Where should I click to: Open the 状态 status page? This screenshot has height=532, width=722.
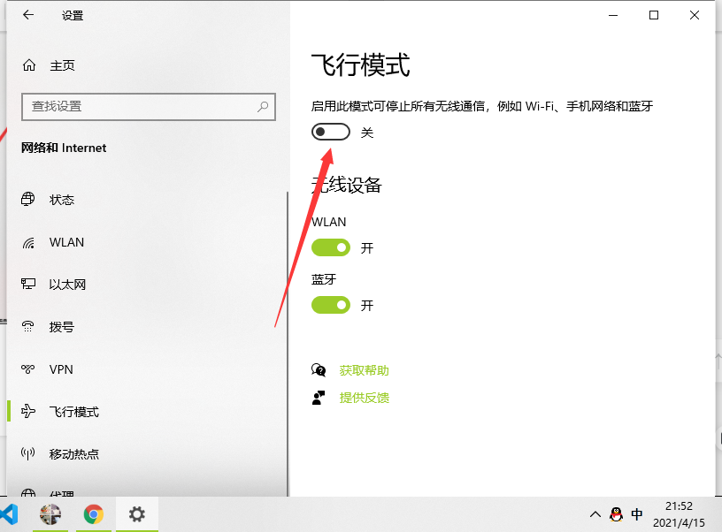(61, 200)
